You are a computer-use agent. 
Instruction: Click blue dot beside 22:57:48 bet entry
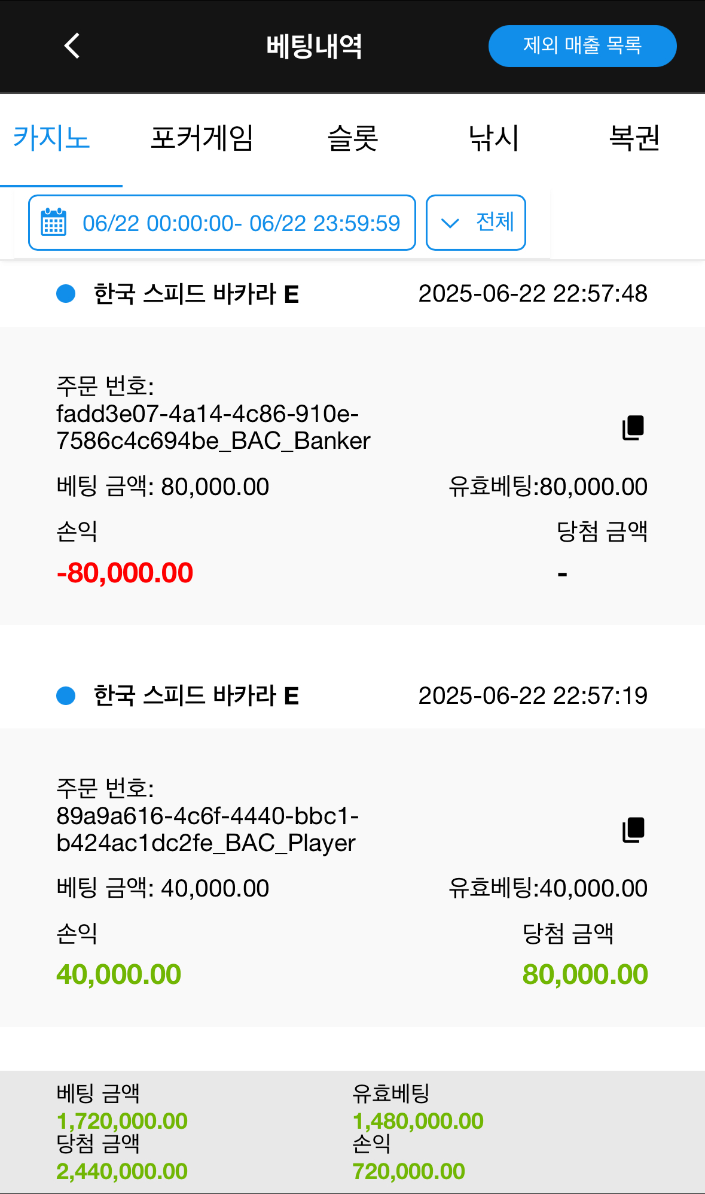(x=66, y=294)
